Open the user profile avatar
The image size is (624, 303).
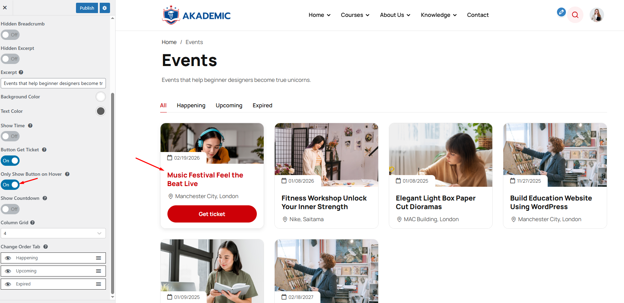pos(597,15)
